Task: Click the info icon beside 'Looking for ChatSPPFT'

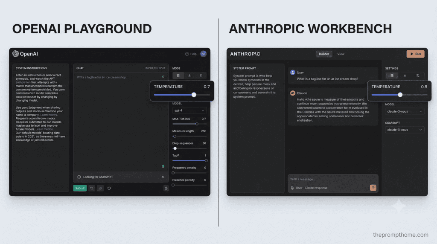Action: coord(79,177)
